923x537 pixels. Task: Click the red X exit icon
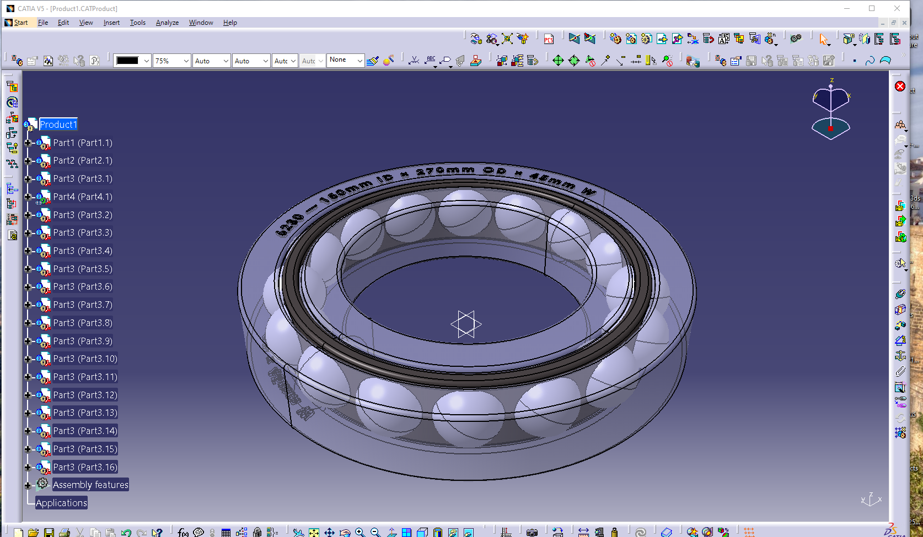900,86
